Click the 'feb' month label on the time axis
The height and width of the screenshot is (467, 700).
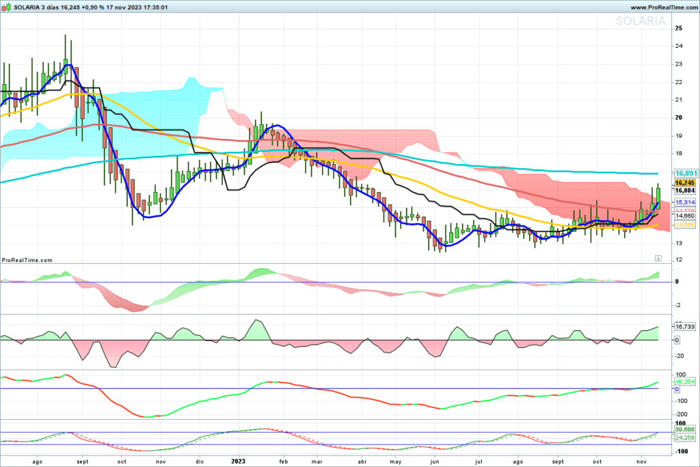[284, 462]
